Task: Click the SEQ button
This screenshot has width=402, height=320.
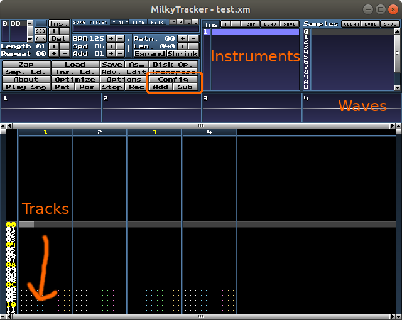Action: tap(40, 31)
